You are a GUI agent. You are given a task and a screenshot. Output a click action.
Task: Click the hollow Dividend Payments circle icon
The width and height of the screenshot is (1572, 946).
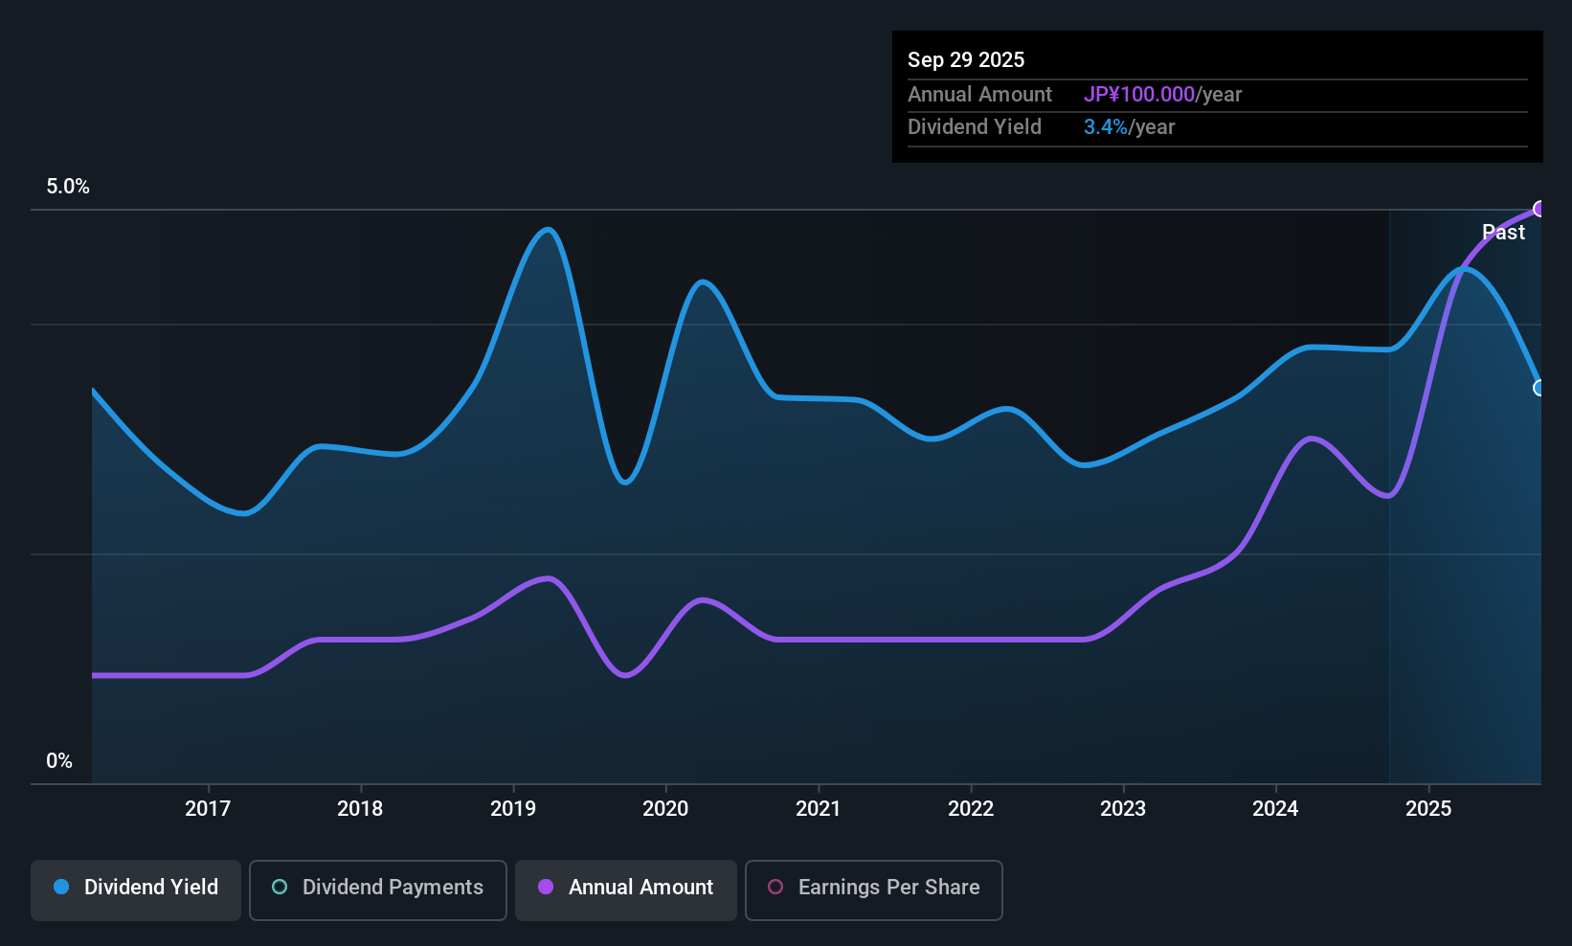click(x=279, y=889)
